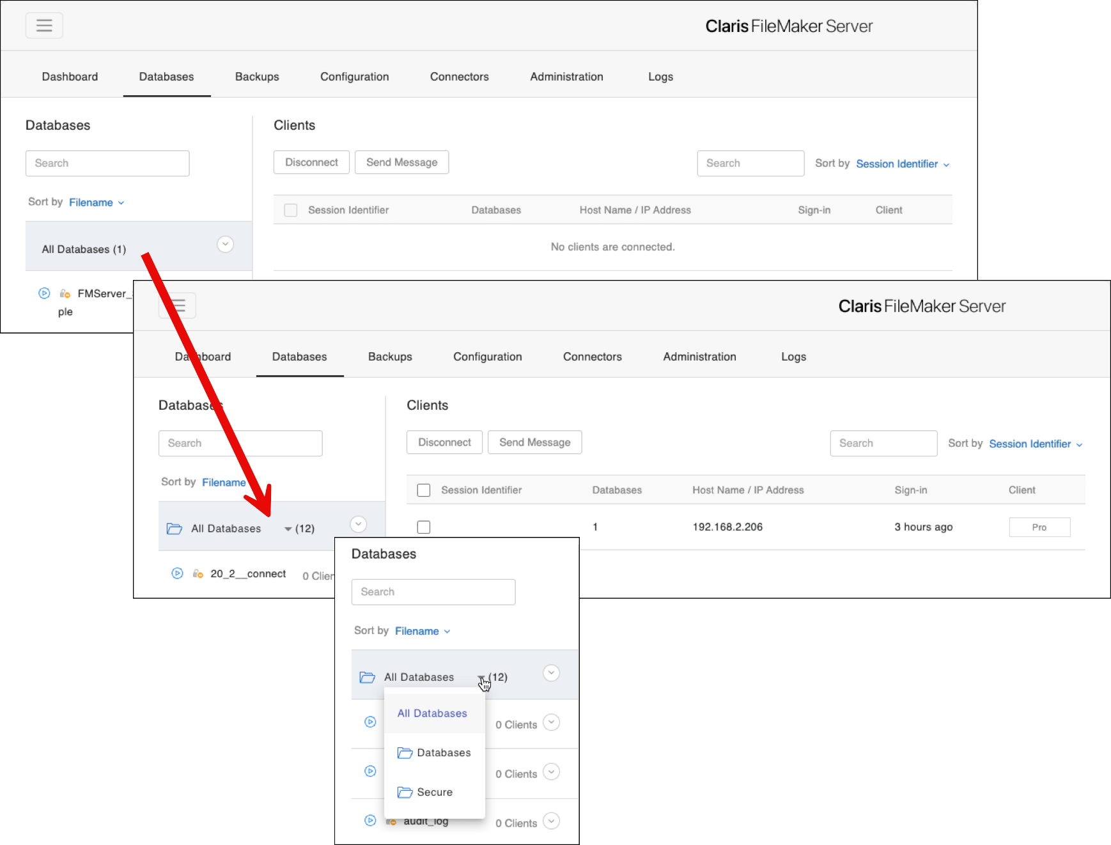The height and width of the screenshot is (845, 1111).
Task: Open the hamburger menu in top header
Action: pos(44,26)
